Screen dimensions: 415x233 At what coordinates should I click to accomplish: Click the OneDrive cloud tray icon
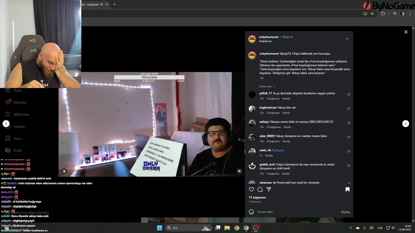click(x=358, y=228)
